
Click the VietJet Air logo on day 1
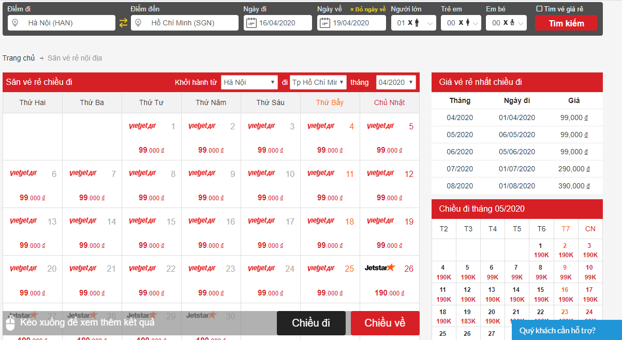(143, 126)
